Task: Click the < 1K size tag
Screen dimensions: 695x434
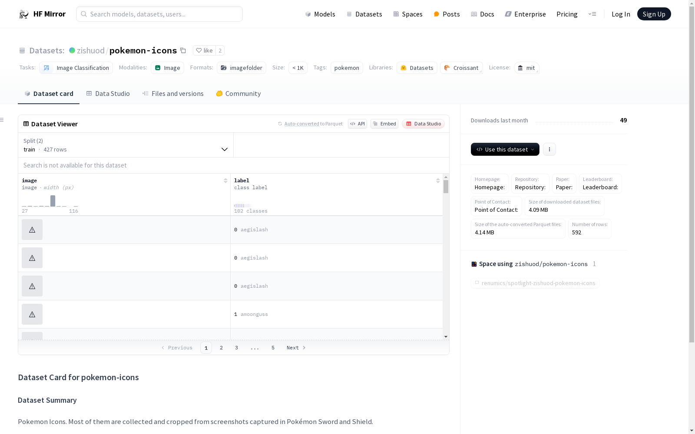Action: pos(298,68)
